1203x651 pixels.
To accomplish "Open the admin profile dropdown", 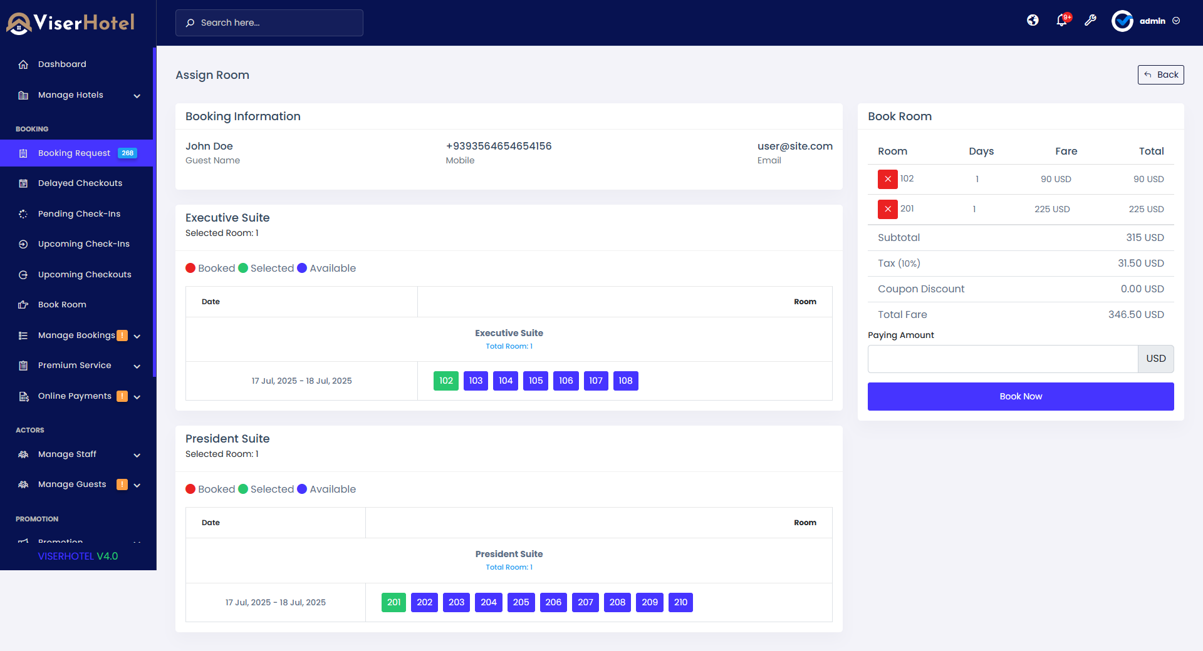I will (x=1146, y=21).
